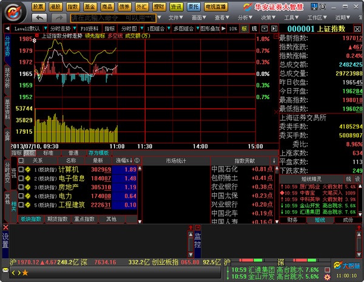The height and width of the screenshot is (282, 364).
Task: Close the 000001 上证指数 info panel
Action: tap(357, 29)
